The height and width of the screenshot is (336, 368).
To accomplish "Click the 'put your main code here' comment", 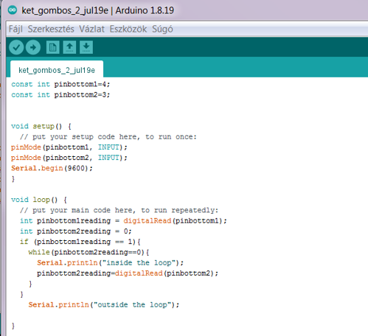I will [x=119, y=210].
